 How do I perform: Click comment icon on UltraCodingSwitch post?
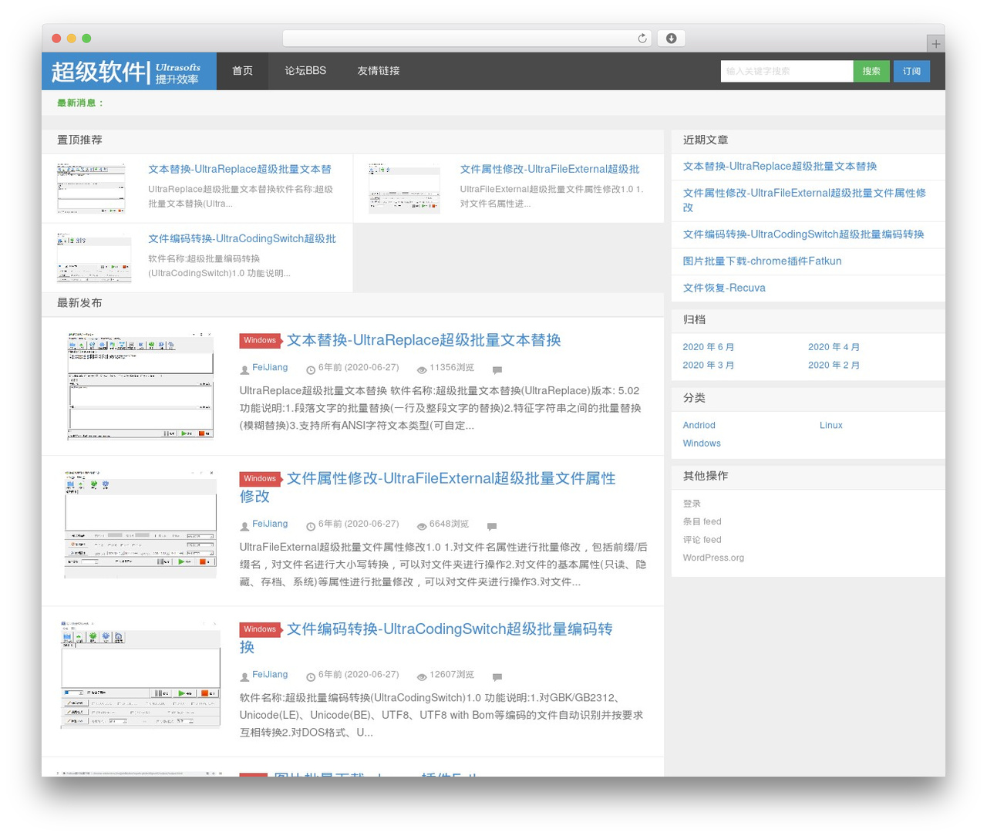click(x=497, y=677)
